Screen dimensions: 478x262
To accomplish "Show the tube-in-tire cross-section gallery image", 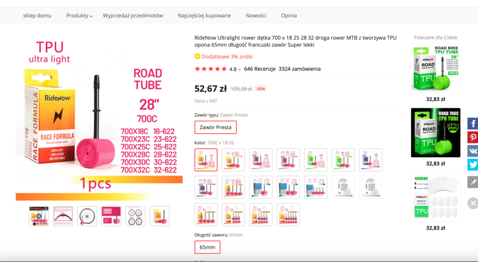I will point(63,216).
